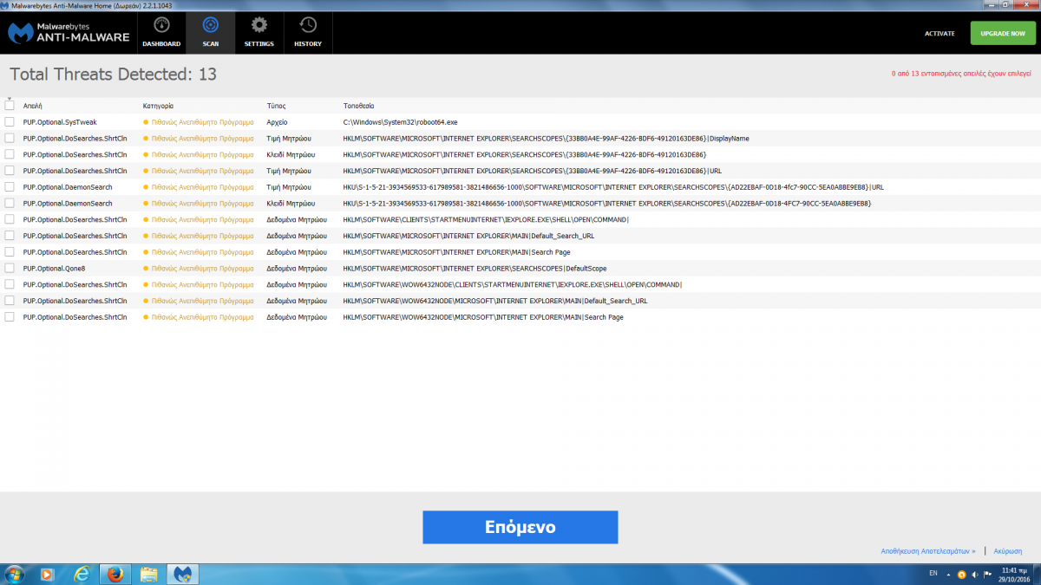The height and width of the screenshot is (585, 1041).
Task: Click the SEARCHSCOPES|DefaultScope location text
Action: tap(475, 269)
